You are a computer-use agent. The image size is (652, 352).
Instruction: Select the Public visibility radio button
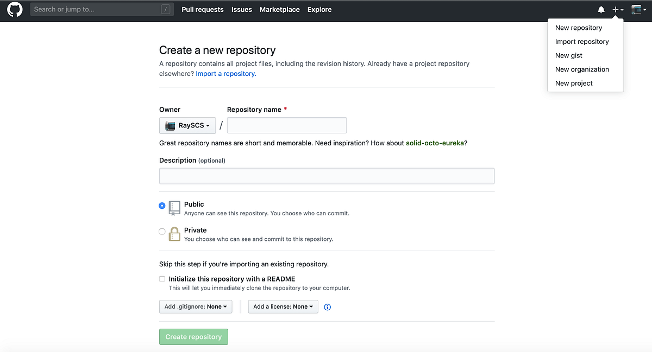pos(162,206)
